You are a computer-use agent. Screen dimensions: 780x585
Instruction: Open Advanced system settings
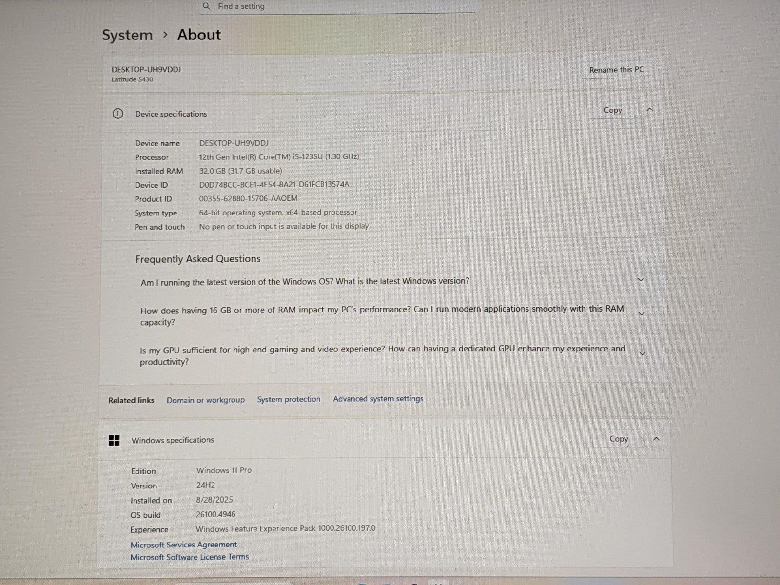(378, 399)
